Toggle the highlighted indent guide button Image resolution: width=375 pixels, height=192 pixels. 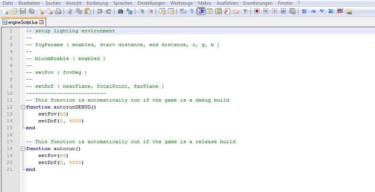tap(201, 11)
